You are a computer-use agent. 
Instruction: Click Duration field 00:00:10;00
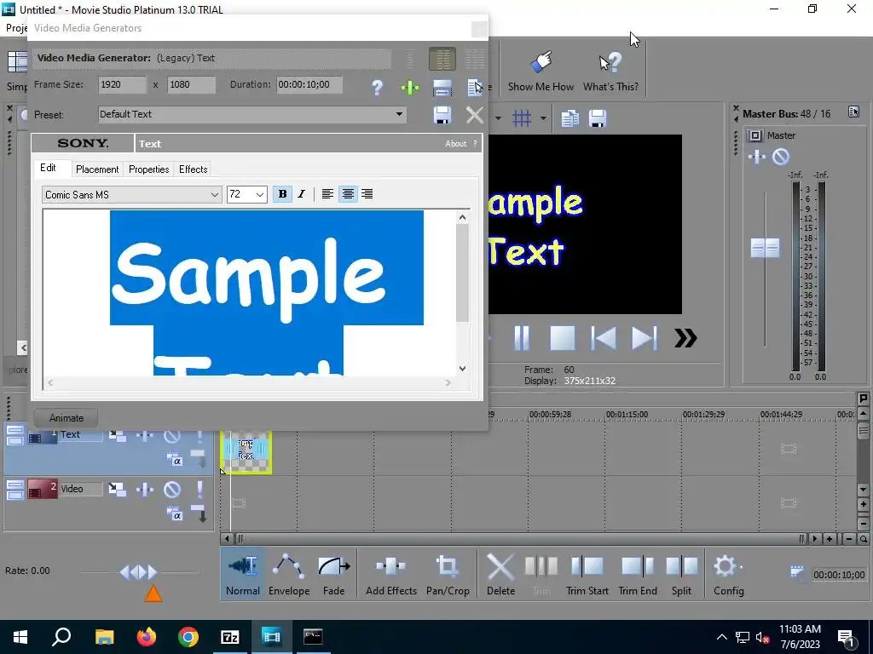point(309,84)
